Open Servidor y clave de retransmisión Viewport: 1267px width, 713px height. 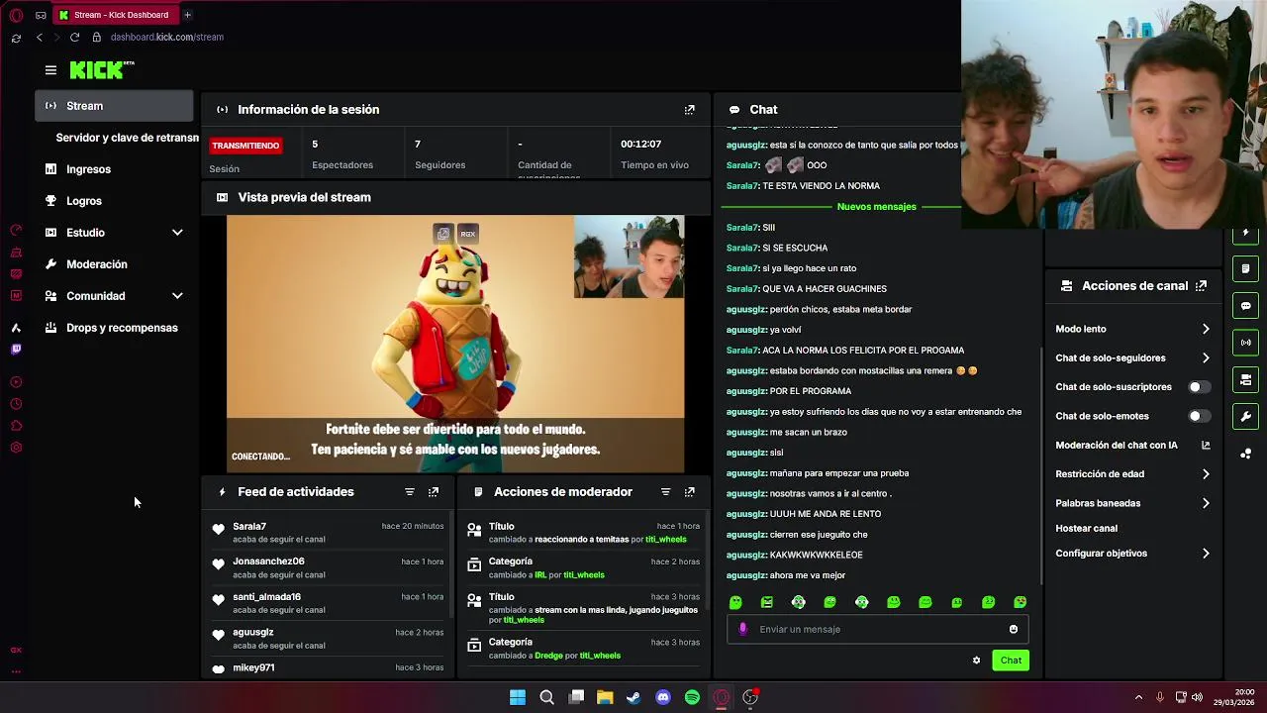[127, 138]
